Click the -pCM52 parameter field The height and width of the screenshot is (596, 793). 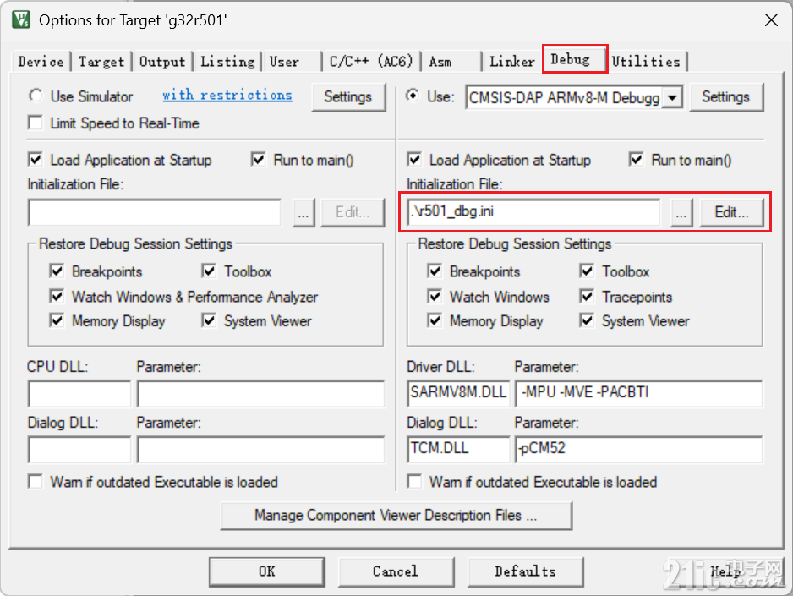pyautogui.click(x=639, y=450)
